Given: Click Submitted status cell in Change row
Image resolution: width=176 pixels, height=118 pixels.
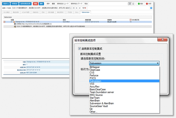Looking at the screenshot, I should [x=66, y=22].
